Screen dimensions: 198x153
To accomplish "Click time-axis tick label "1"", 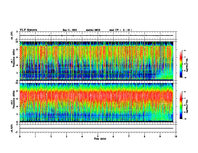I will click(x=35, y=136).
